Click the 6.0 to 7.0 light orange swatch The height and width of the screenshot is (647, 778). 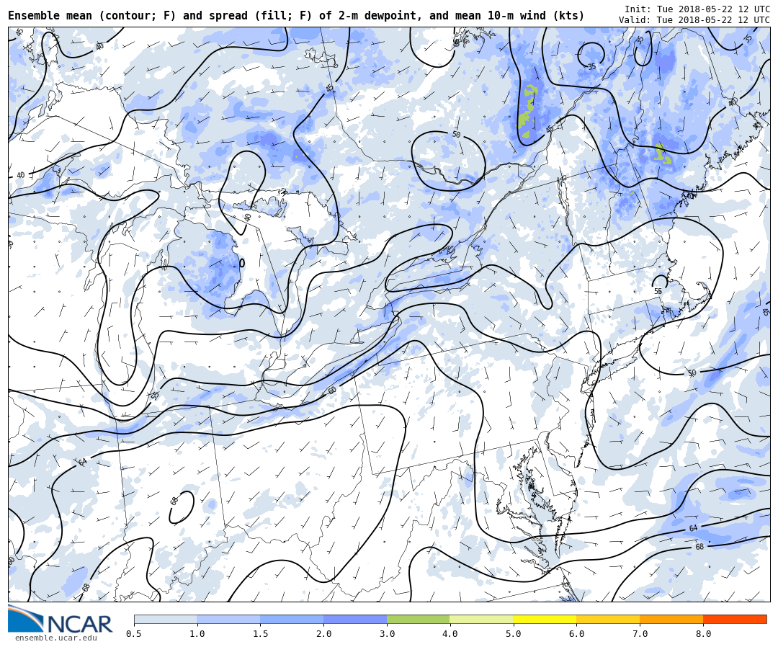(x=608, y=619)
